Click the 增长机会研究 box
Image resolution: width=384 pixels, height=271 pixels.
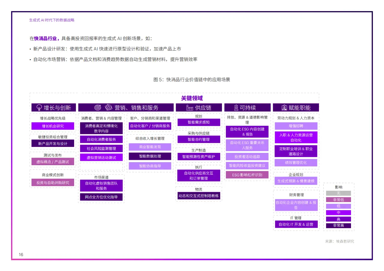coord(52,126)
